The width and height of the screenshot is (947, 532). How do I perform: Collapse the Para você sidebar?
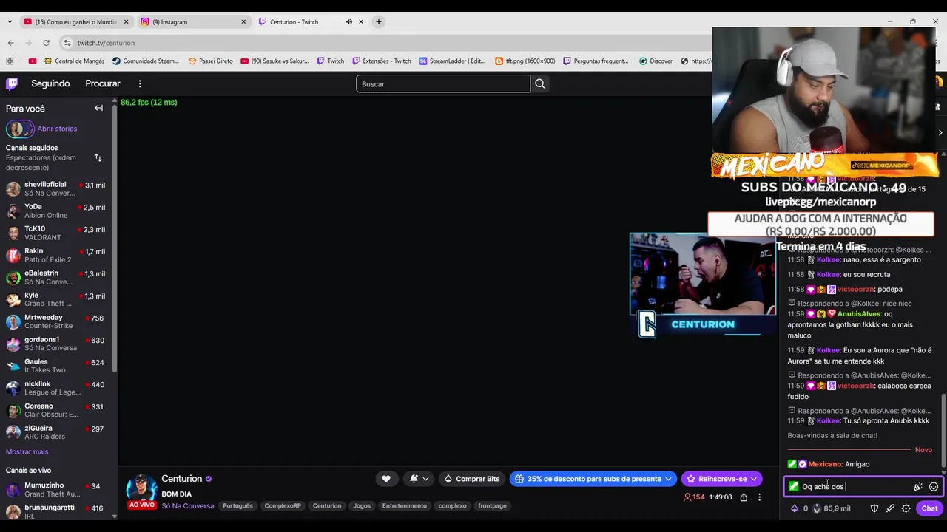click(98, 108)
